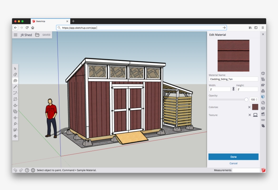Expand Push/Pull tool flyout arrow
Image resolution: width=278 pixels, height=190 pixels.
[17, 105]
